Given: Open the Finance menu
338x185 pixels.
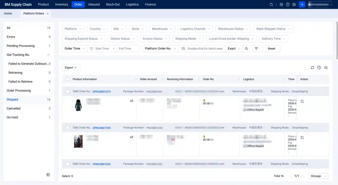Looking at the screenshot, I should (x=150, y=4).
